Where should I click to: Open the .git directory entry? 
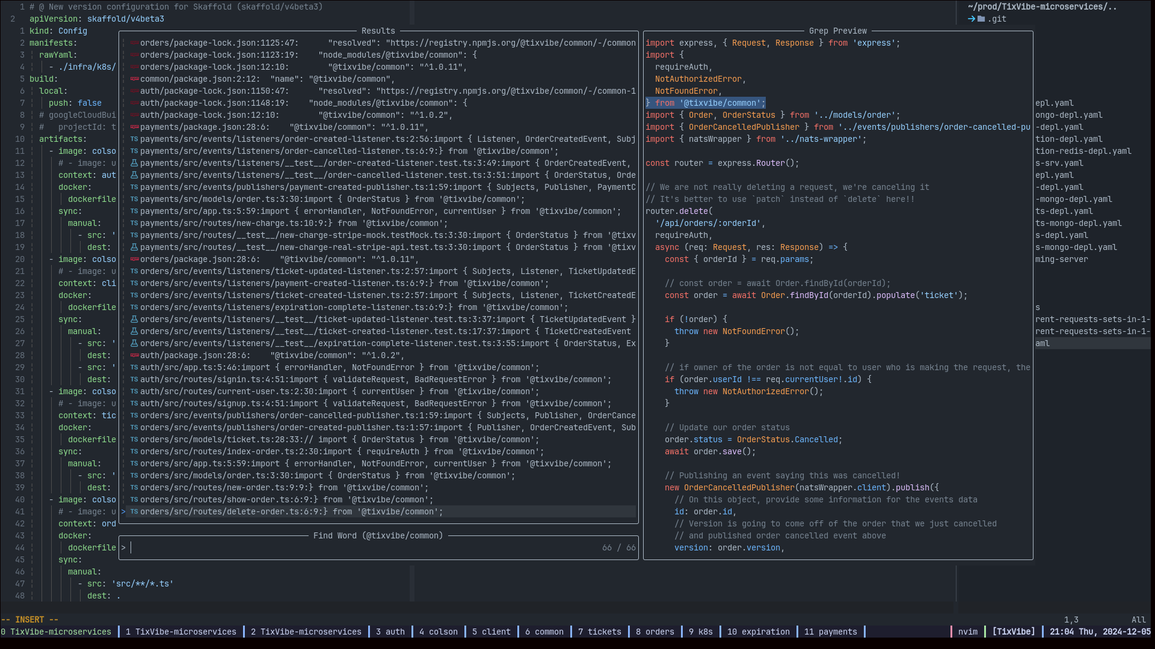[x=997, y=19]
